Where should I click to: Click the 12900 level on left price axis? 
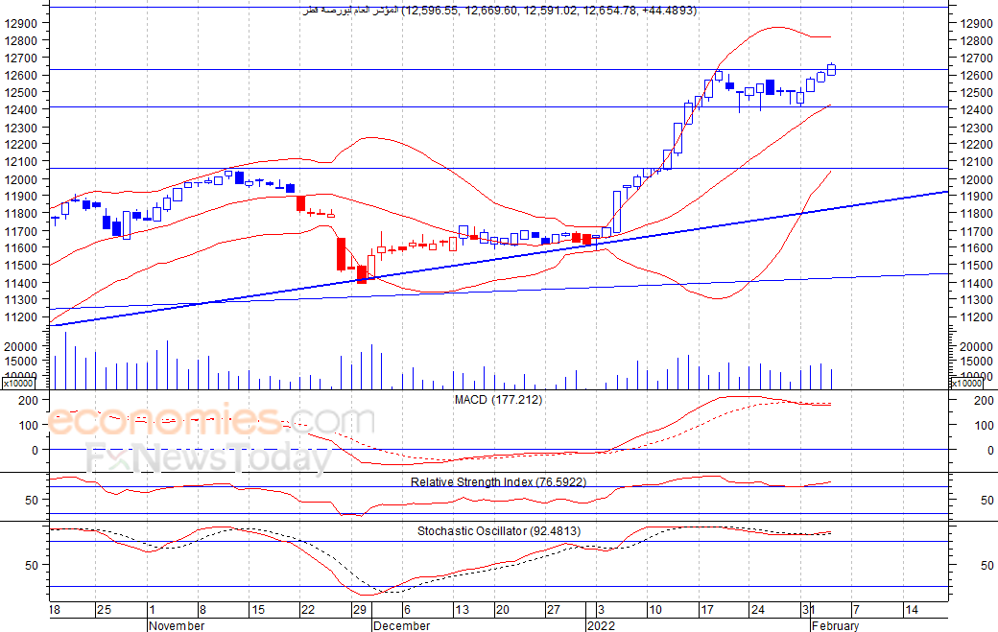[x=20, y=24]
